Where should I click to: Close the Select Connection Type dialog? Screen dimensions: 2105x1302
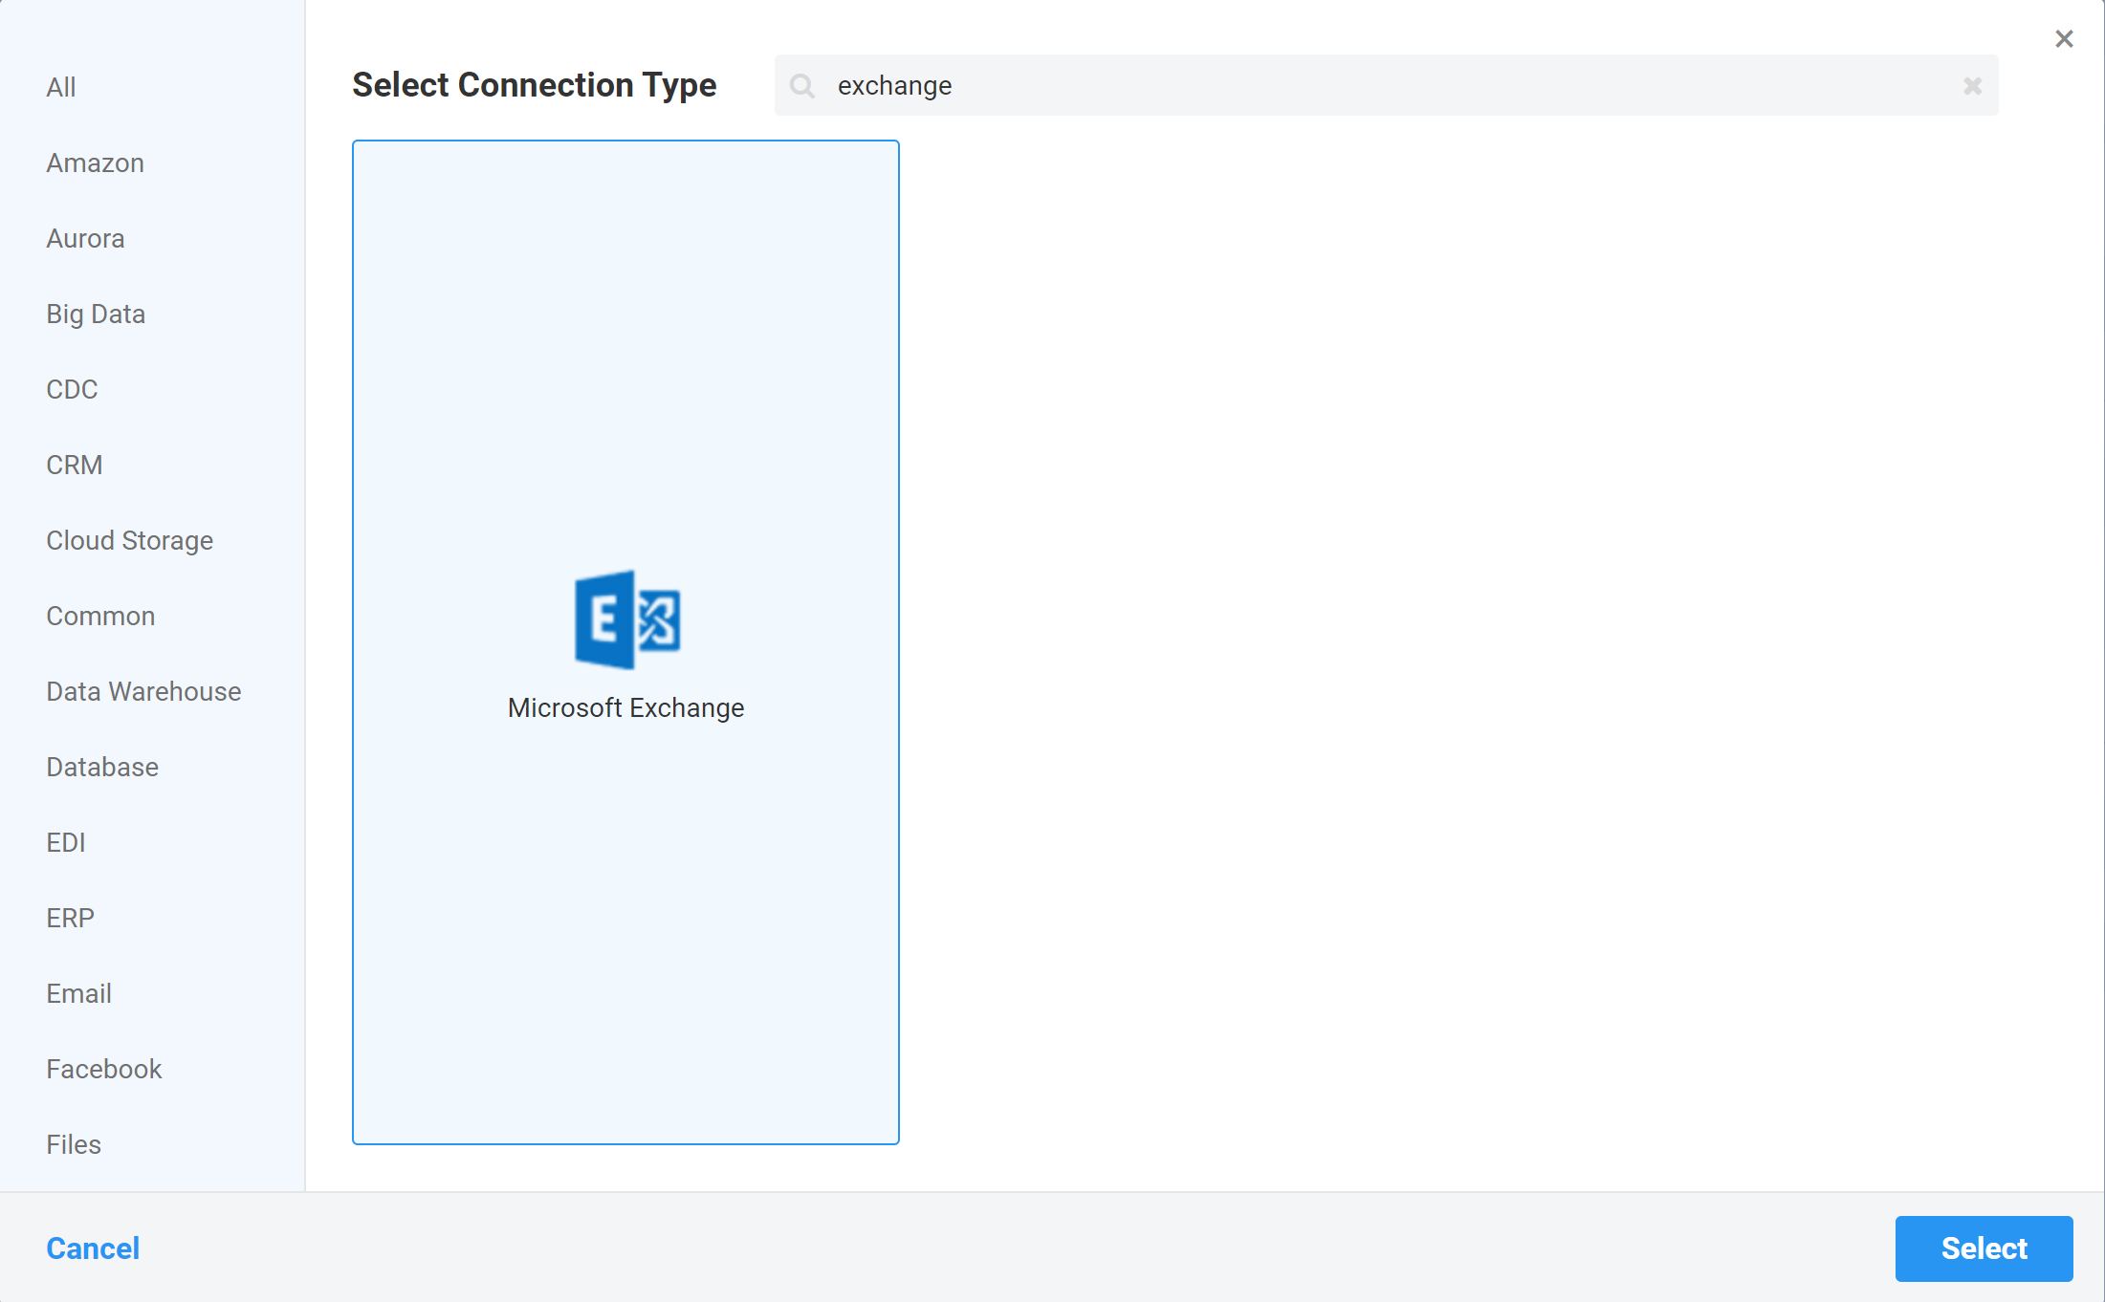pyautogui.click(x=2064, y=38)
